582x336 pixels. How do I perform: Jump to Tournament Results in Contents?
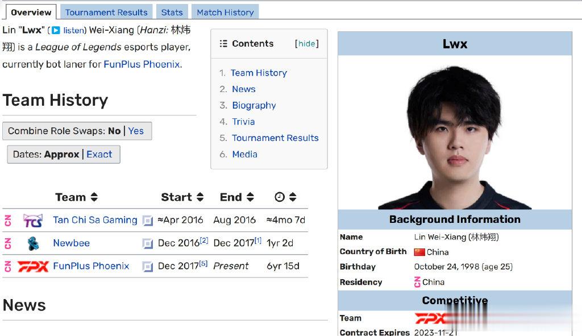coord(275,138)
